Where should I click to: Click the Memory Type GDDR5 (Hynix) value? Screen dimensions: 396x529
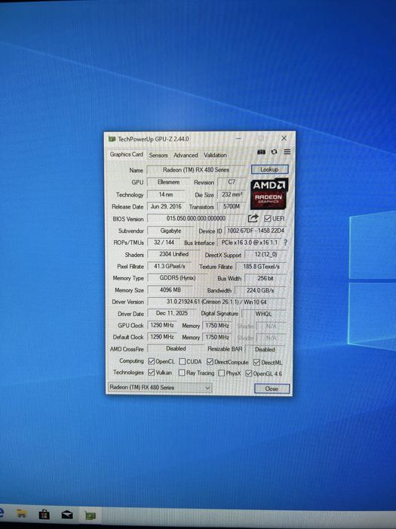click(177, 278)
